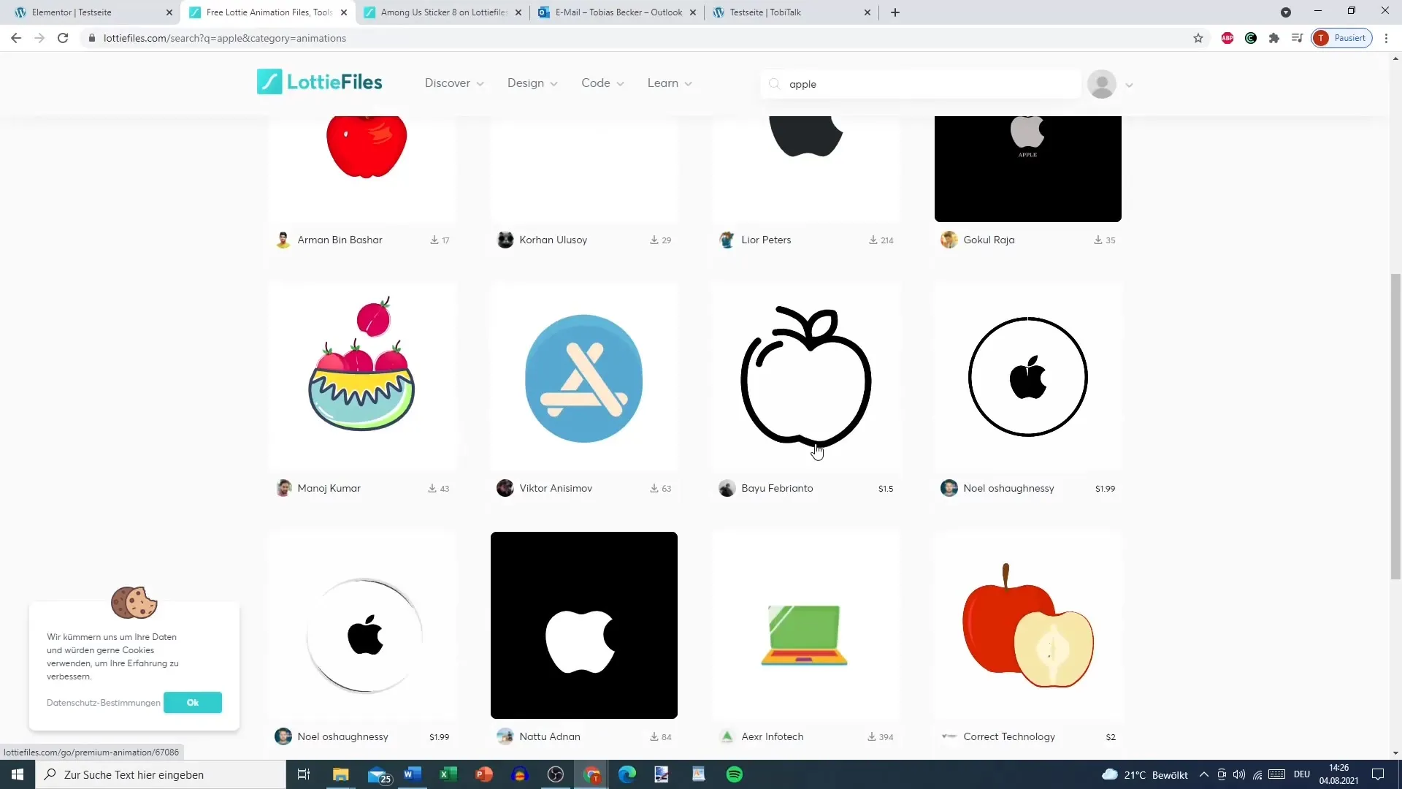
Task: Click Manoj Kumar's avatar icon
Action: 283,488
